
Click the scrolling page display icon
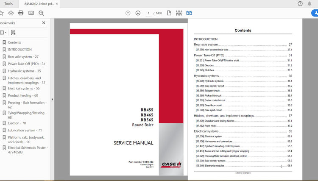click(x=179, y=13)
